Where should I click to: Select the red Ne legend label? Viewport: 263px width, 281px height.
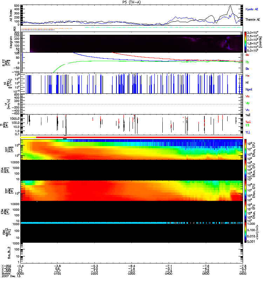[248, 76]
